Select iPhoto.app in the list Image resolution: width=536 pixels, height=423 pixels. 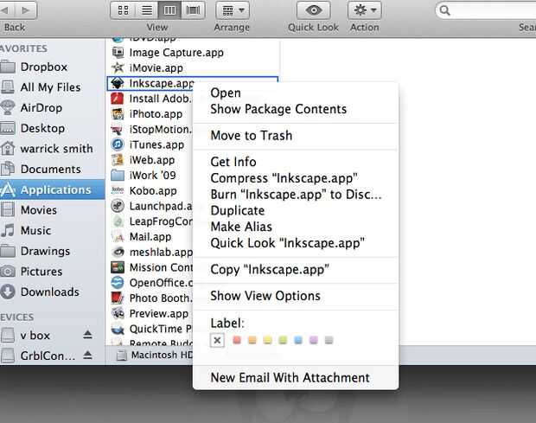click(156, 114)
